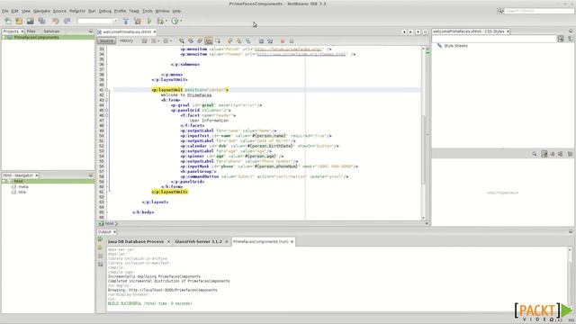The width and height of the screenshot is (576, 324).
Task: Click the Re-run with options yellow icon
Action: click(100, 247)
